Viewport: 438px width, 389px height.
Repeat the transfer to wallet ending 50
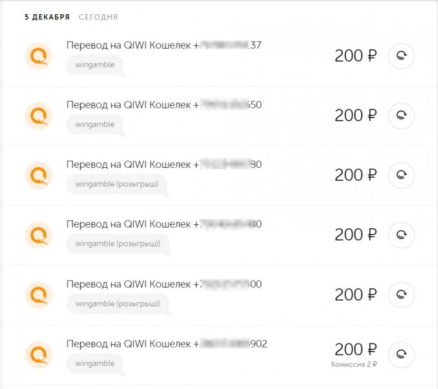[401, 115]
